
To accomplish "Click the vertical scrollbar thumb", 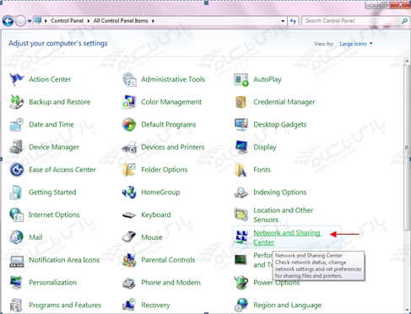I will [x=407, y=148].
